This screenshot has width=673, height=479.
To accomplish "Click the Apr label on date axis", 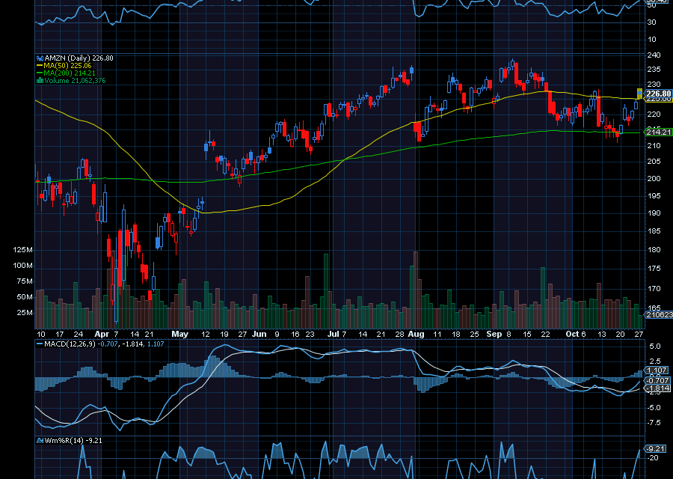I will click(100, 334).
